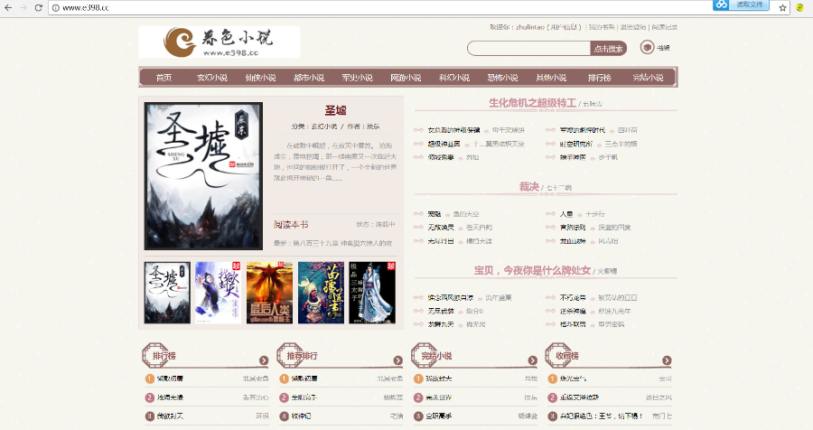Select the fourth thumbnail with green title

coord(321,293)
